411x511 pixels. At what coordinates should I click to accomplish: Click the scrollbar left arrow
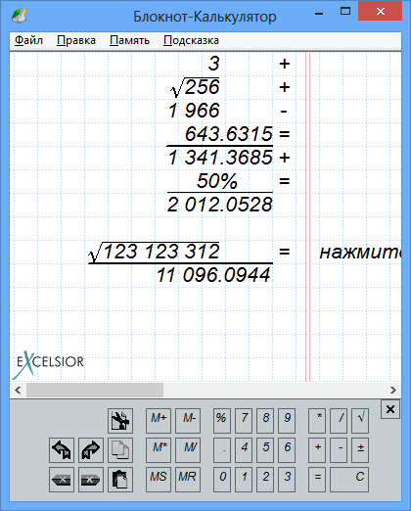click(18, 390)
